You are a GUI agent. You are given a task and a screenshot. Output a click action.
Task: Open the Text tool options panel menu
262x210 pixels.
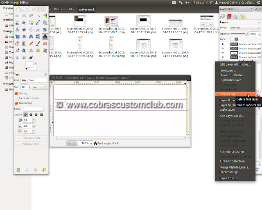click(x=46, y=75)
